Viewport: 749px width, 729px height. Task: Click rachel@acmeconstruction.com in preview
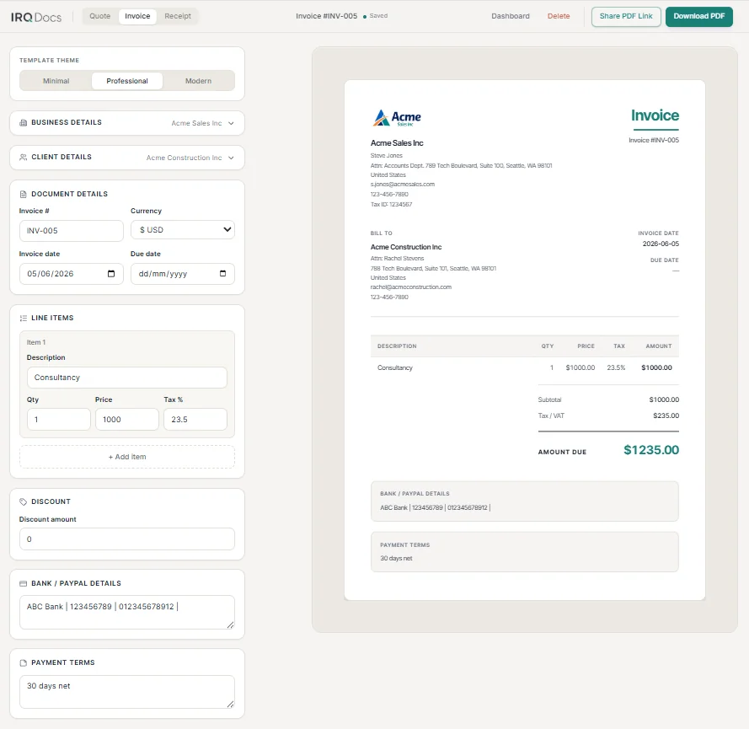point(411,287)
